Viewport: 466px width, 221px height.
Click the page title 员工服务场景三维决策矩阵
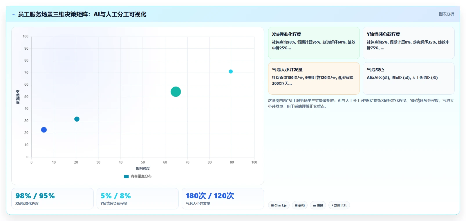point(82,15)
